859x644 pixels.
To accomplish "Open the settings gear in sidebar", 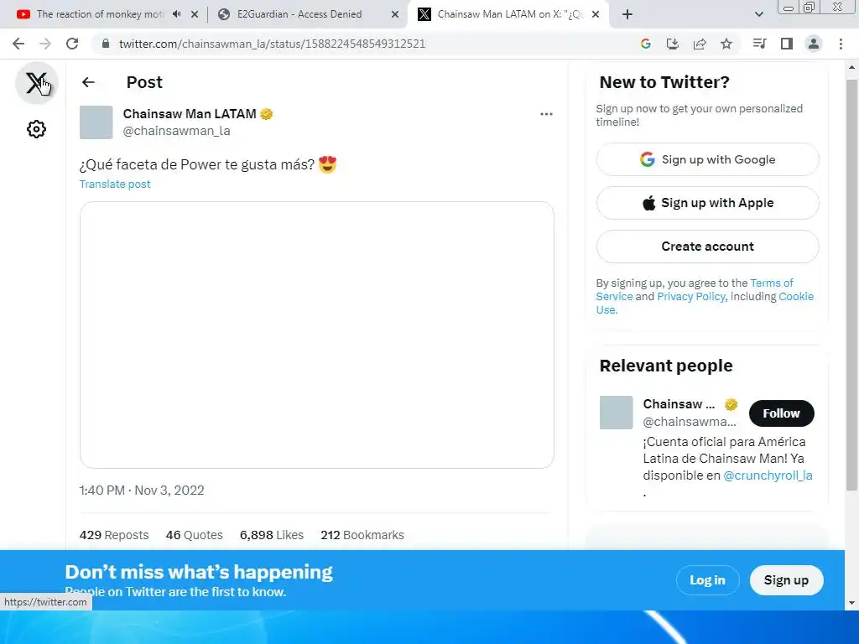I will [x=36, y=129].
